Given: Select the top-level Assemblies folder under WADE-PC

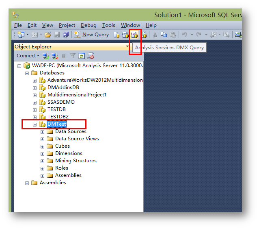Looking at the screenshot, I should (x=53, y=183).
